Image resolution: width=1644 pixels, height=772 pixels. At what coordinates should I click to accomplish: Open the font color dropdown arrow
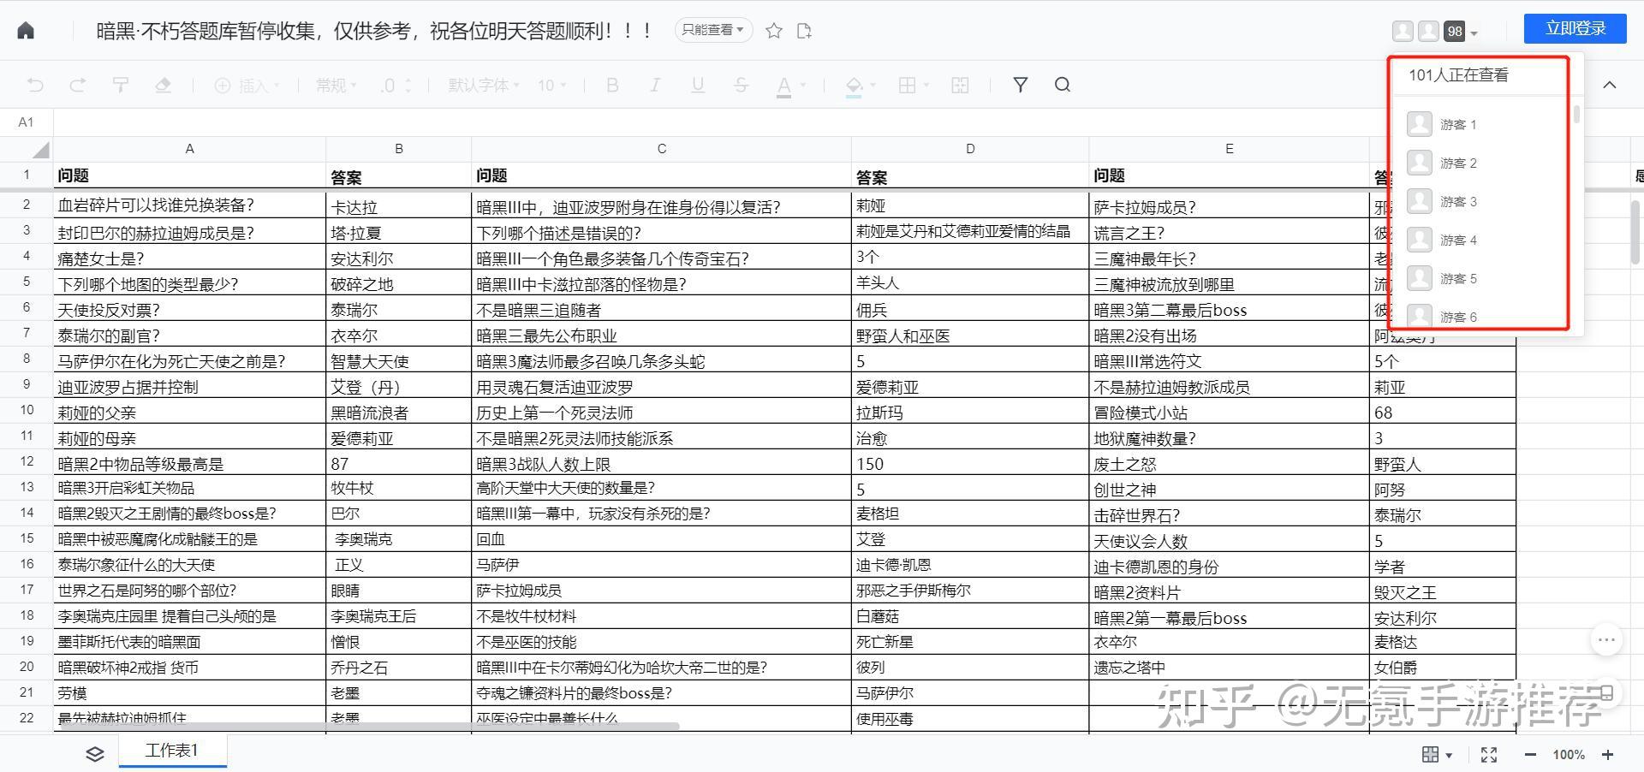(803, 85)
